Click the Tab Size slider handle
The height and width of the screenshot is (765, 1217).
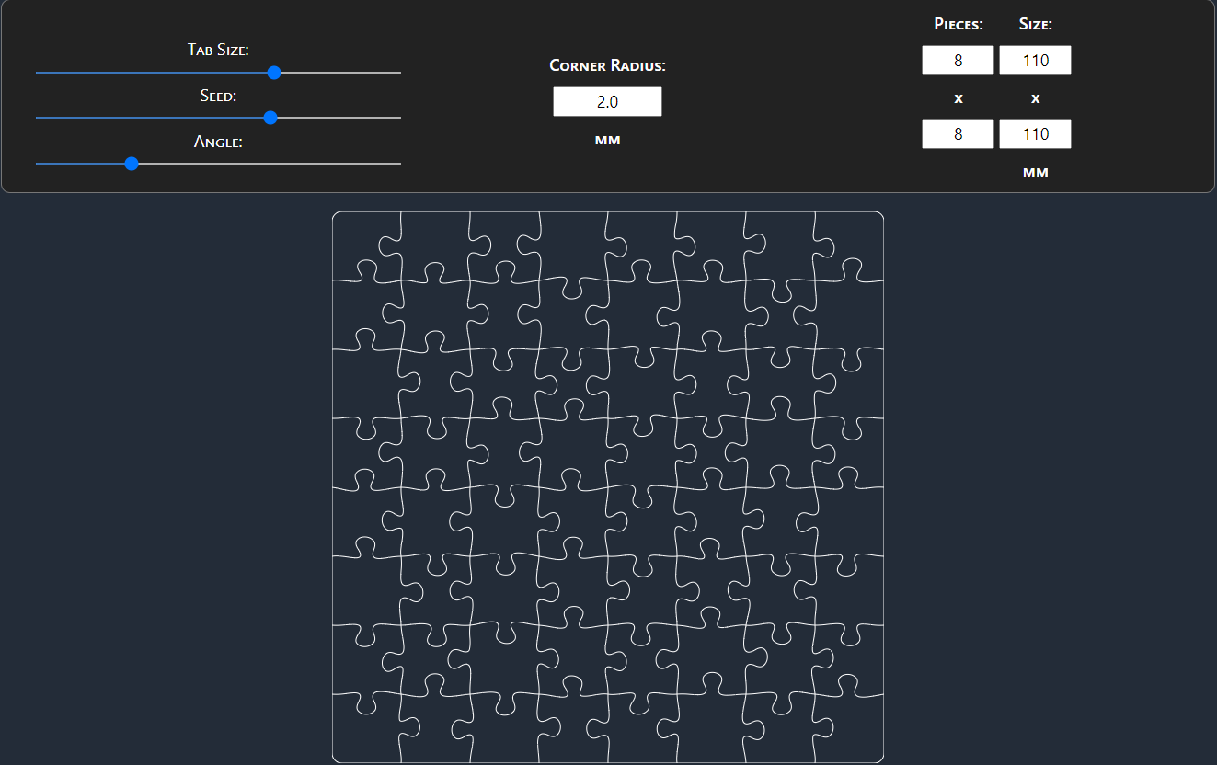273,73
